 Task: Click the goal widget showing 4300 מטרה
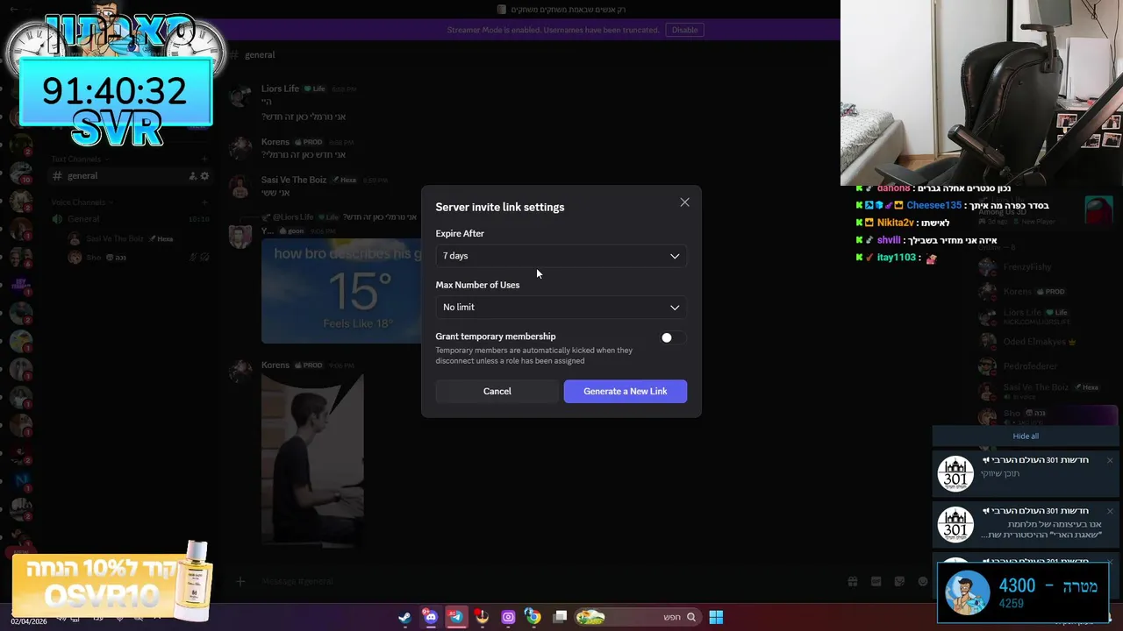(1023, 592)
